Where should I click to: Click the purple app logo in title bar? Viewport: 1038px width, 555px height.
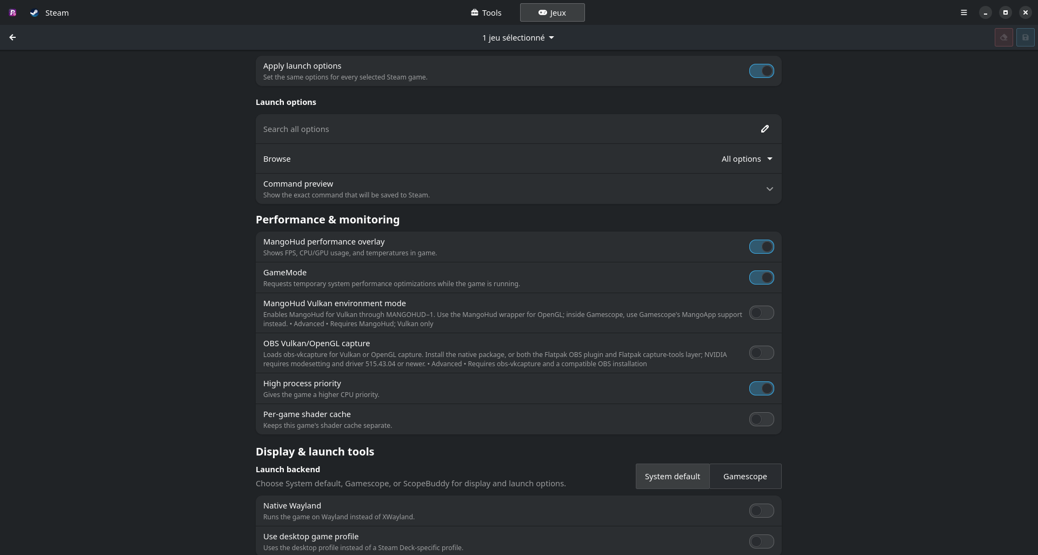(x=12, y=12)
